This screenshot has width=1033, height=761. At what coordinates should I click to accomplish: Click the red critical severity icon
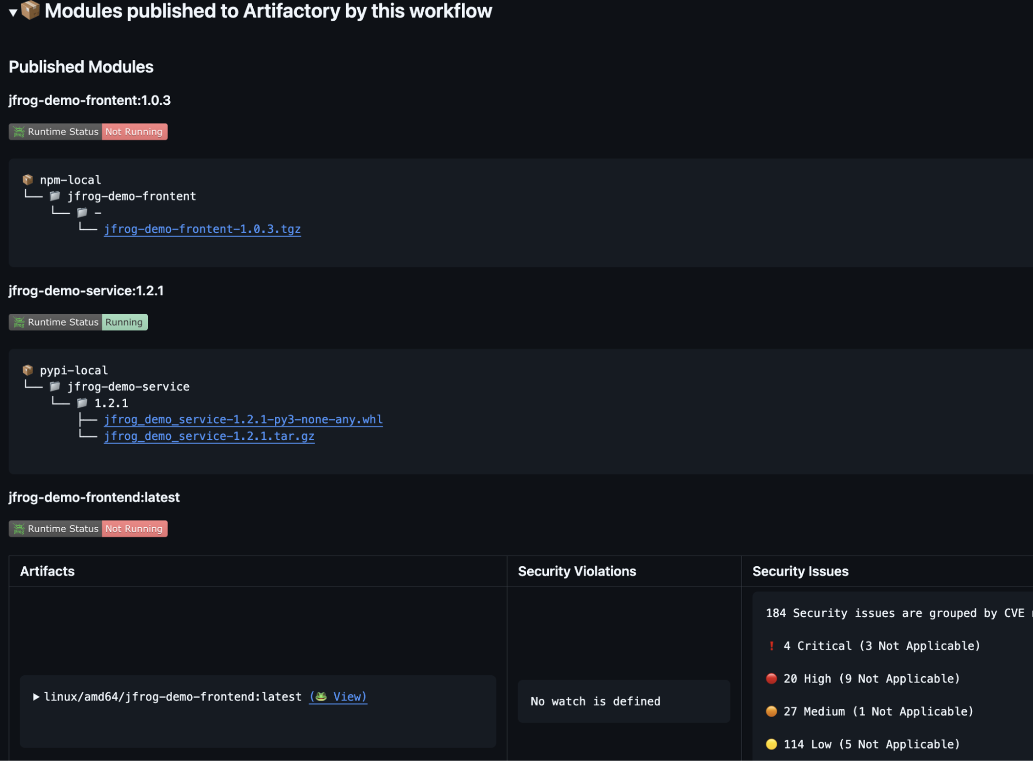click(771, 645)
